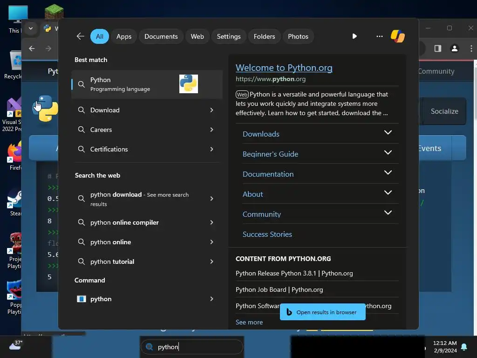The image size is (477, 358).
Task: Expand the Downloads dropdown arrow
Action: 388,132
